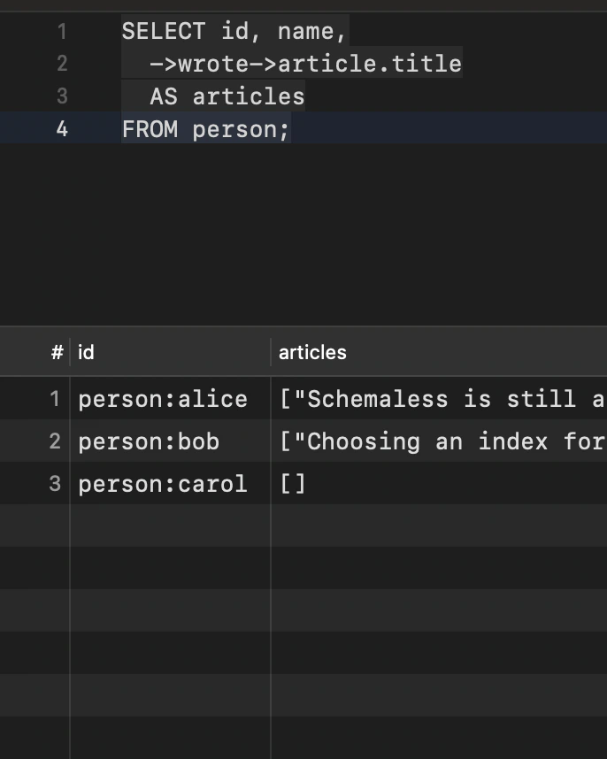
Task: Select the person:carol cell
Action: [170, 484]
